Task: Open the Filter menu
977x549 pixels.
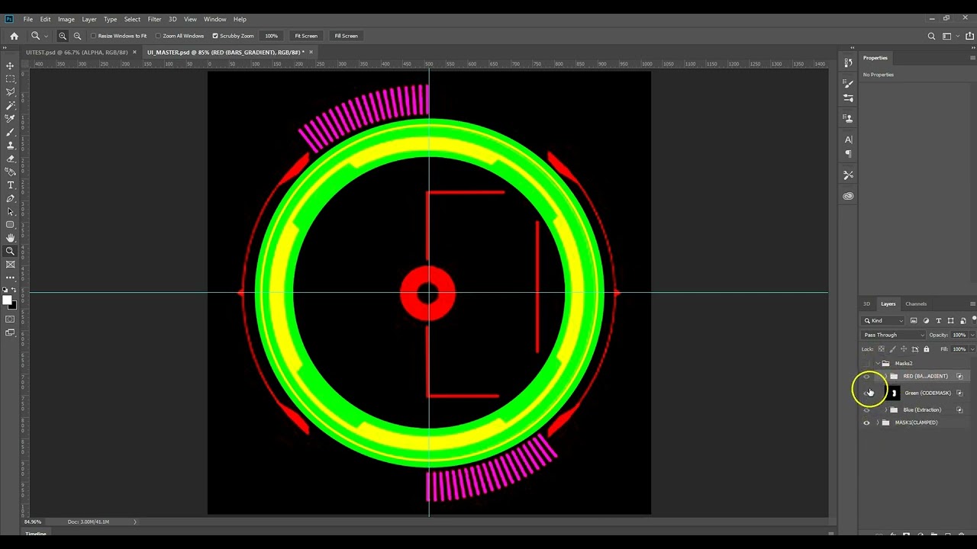Action: click(154, 19)
